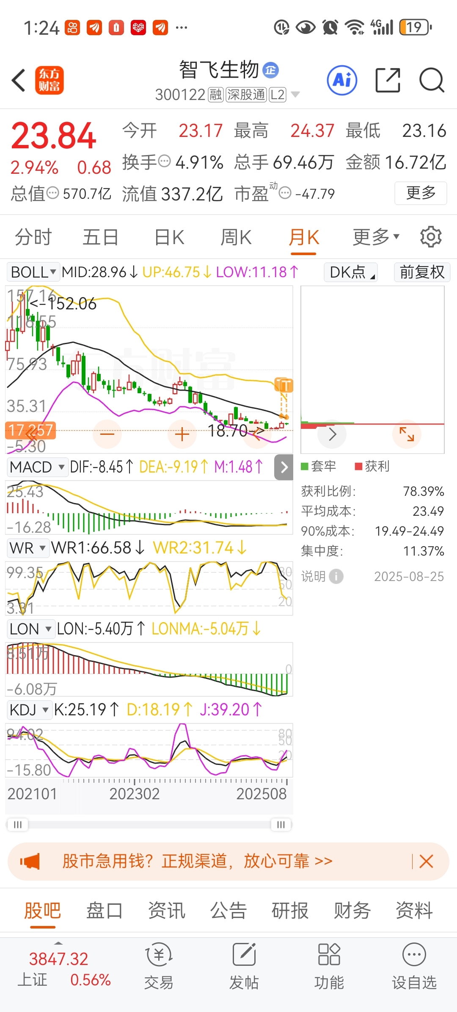The image size is (457, 1012).
Task: Open MACD indicator dropdown
Action: [37, 467]
